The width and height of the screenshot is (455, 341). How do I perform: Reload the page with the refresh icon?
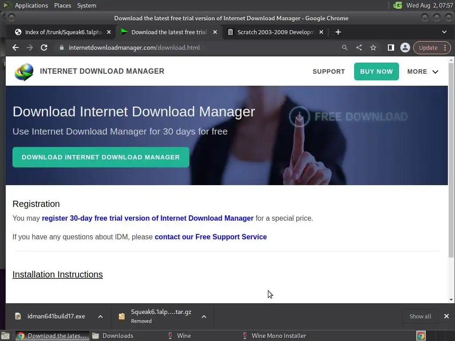pyautogui.click(x=44, y=48)
